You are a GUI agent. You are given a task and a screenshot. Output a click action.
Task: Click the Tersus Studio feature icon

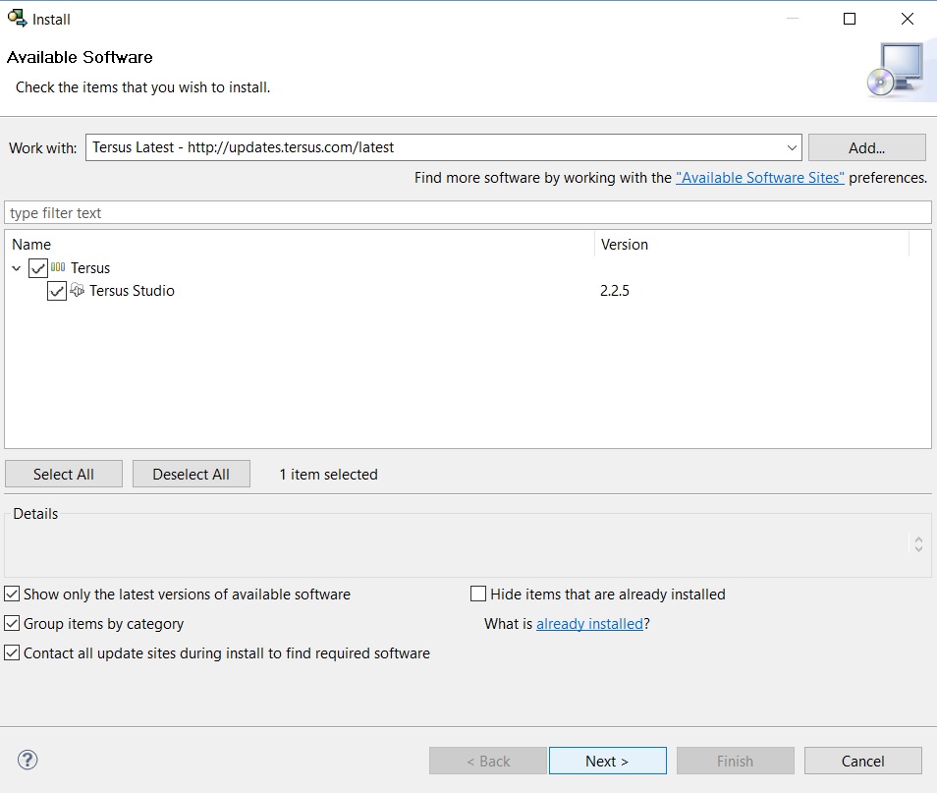pyautogui.click(x=78, y=290)
